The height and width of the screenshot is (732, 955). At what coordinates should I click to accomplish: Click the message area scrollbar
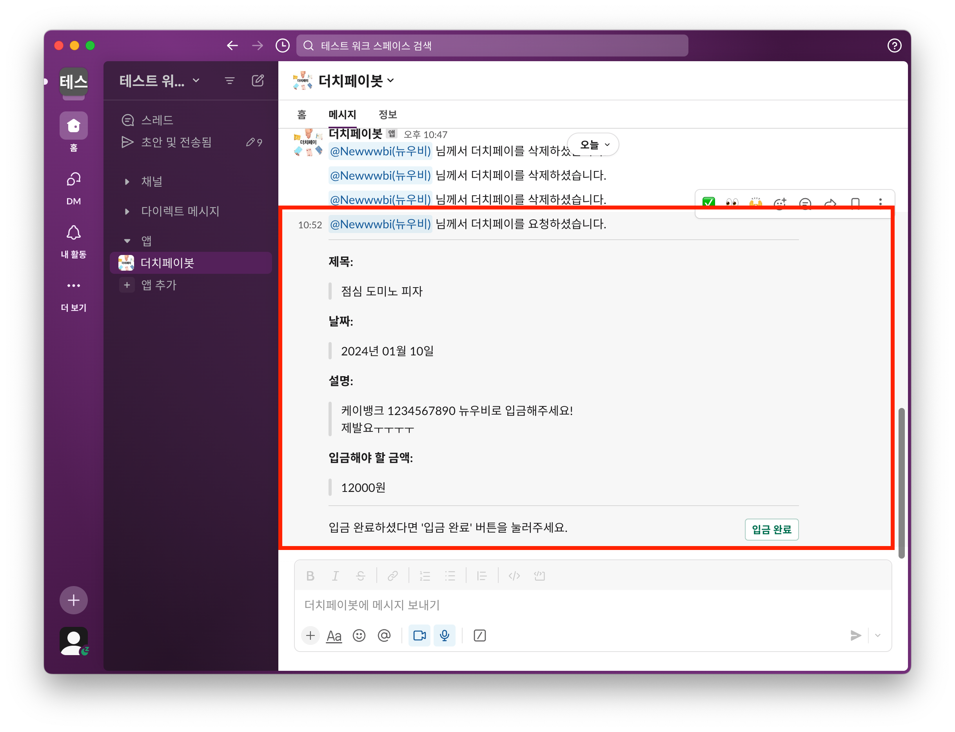pos(901,483)
